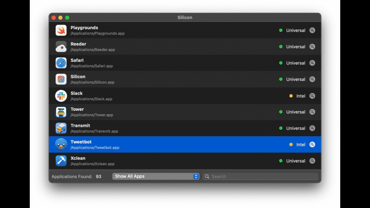The height and width of the screenshot is (208, 370).
Task: Reveal Slack using its magnifier icon
Action: 312,96
